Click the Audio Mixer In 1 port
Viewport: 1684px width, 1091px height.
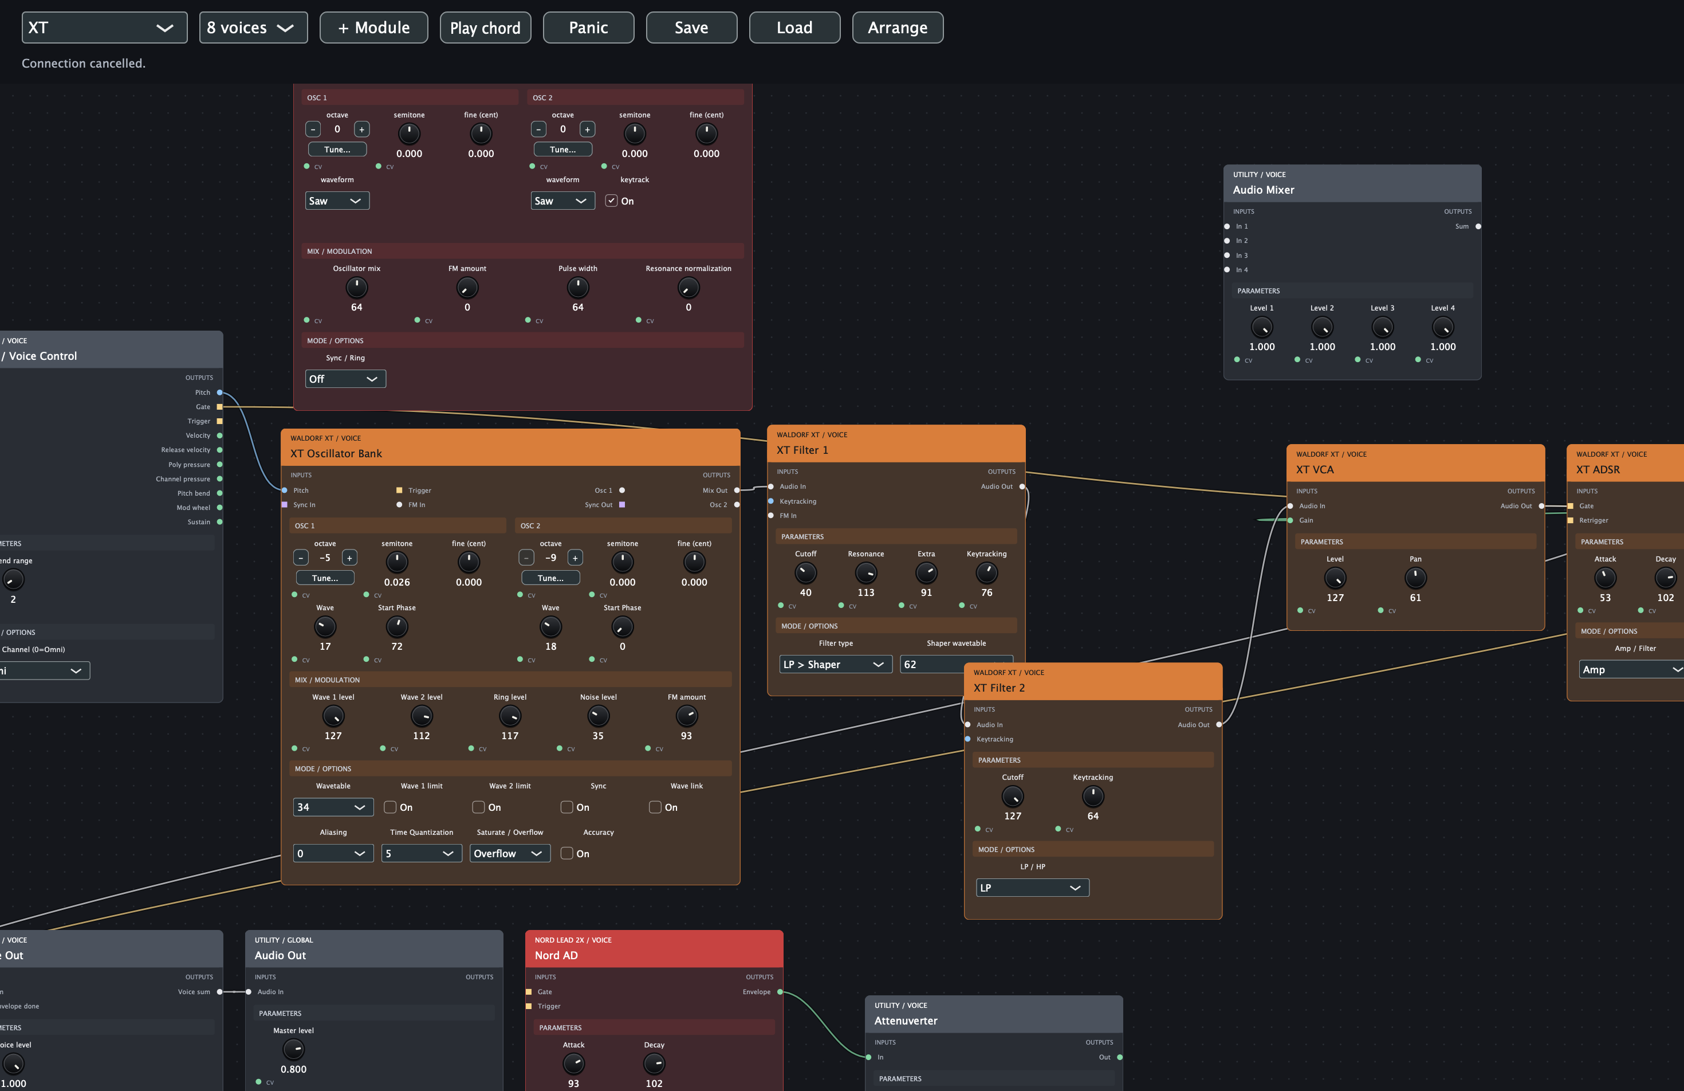click(x=1227, y=226)
